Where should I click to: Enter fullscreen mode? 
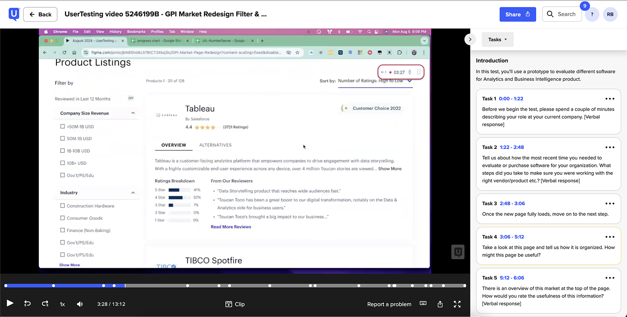pyautogui.click(x=457, y=304)
